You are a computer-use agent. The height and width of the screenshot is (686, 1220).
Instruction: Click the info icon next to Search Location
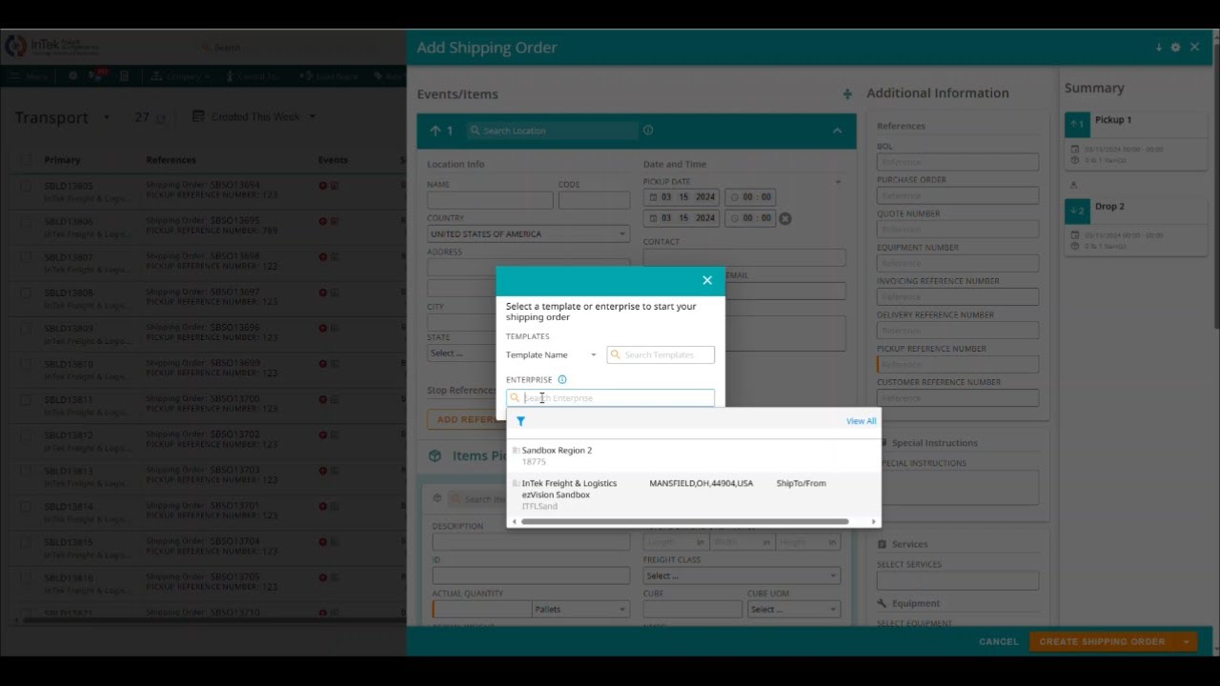click(x=648, y=131)
